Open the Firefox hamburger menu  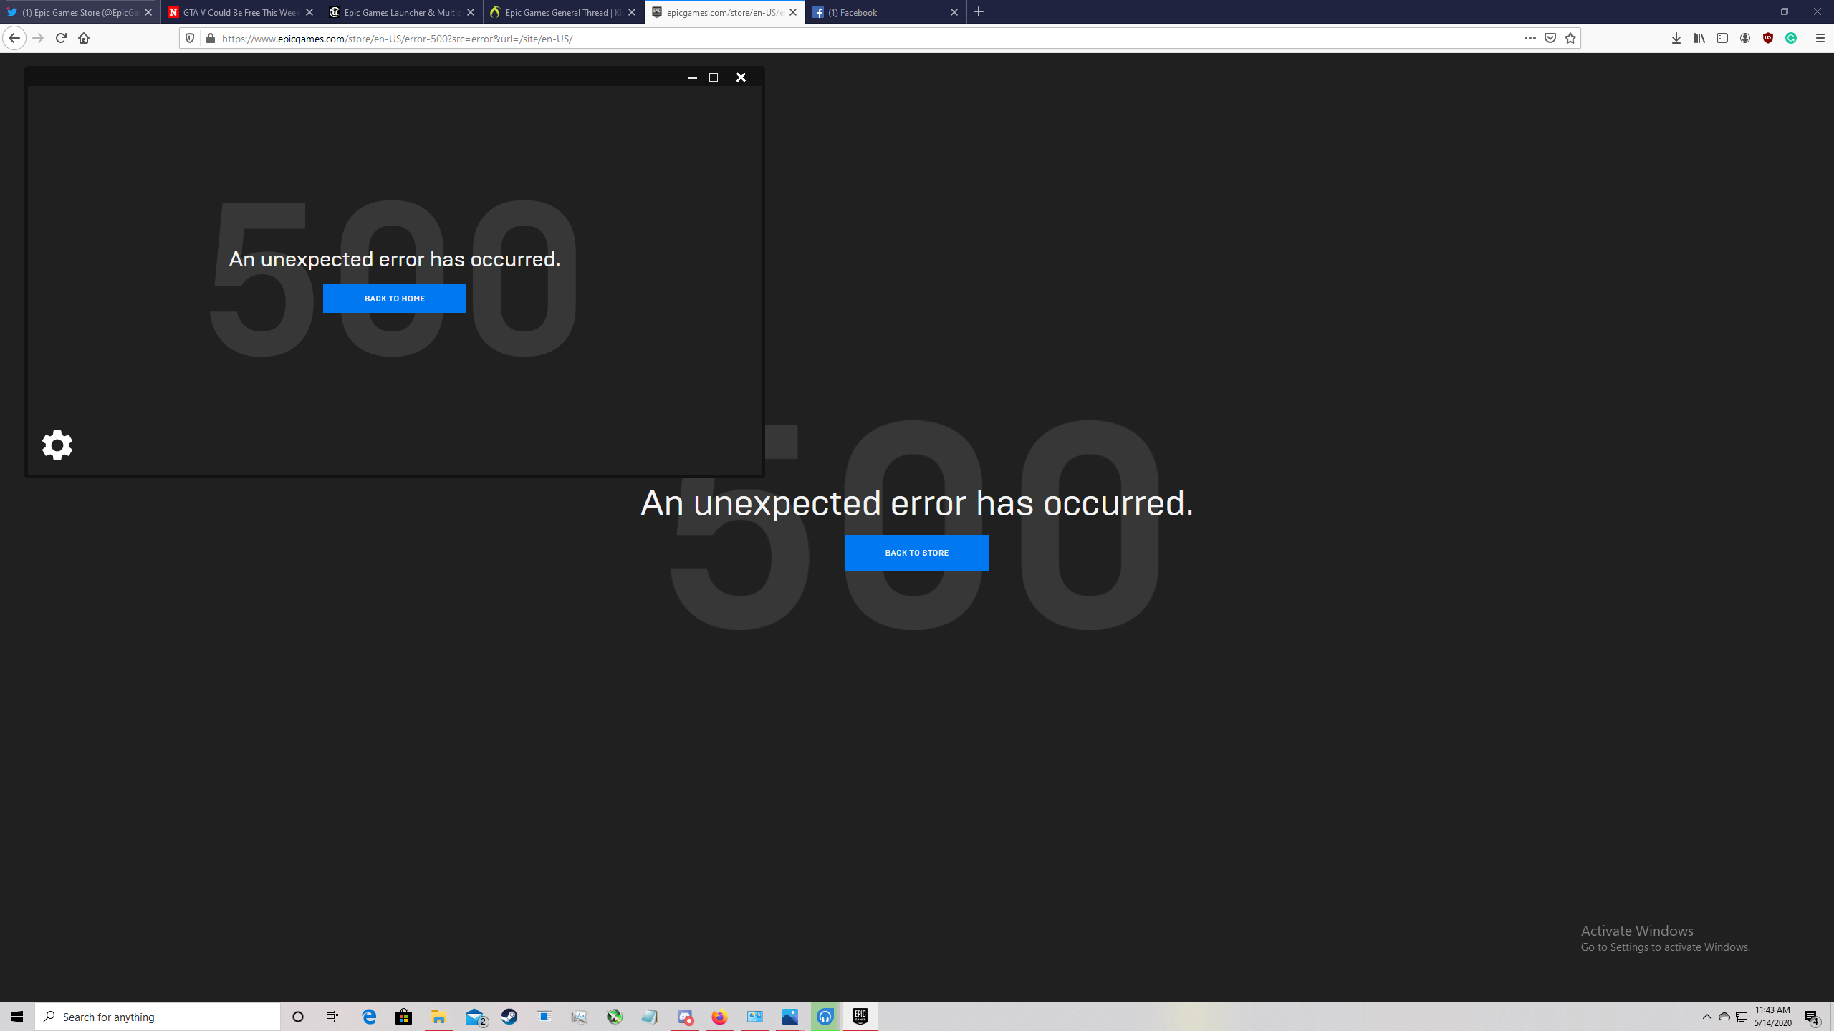[1820, 38]
